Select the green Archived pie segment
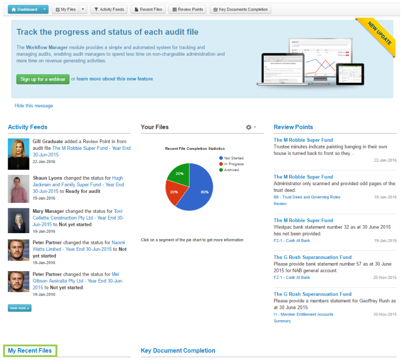Image resolution: width=403 pixels, height=364 pixels. click(x=178, y=174)
